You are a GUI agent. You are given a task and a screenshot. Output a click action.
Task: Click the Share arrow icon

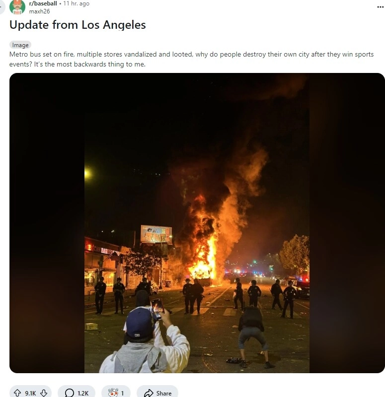[x=148, y=393]
